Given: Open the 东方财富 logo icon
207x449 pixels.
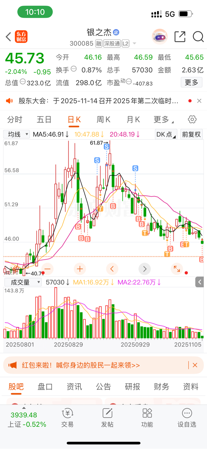Looking at the screenshot, I should click(21, 37).
